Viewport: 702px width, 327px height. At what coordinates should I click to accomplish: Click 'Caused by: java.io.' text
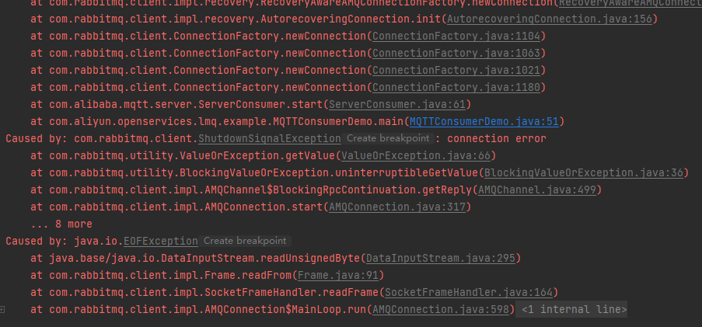[x=65, y=241]
